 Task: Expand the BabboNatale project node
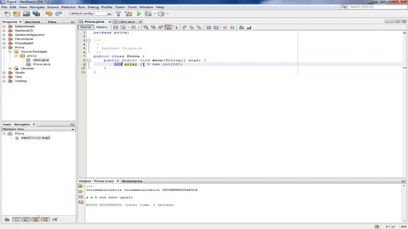(4, 27)
